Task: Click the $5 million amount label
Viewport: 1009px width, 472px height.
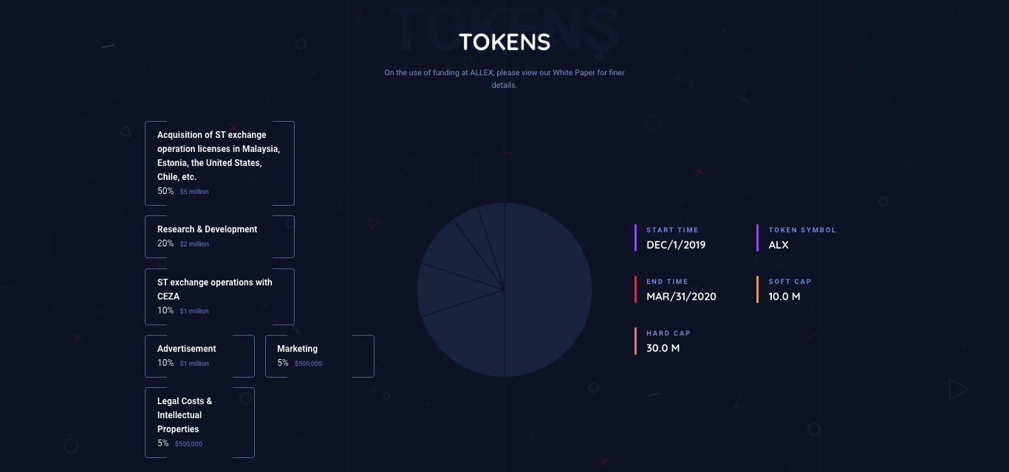Action: pyautogui.click(x=194, y=192)
